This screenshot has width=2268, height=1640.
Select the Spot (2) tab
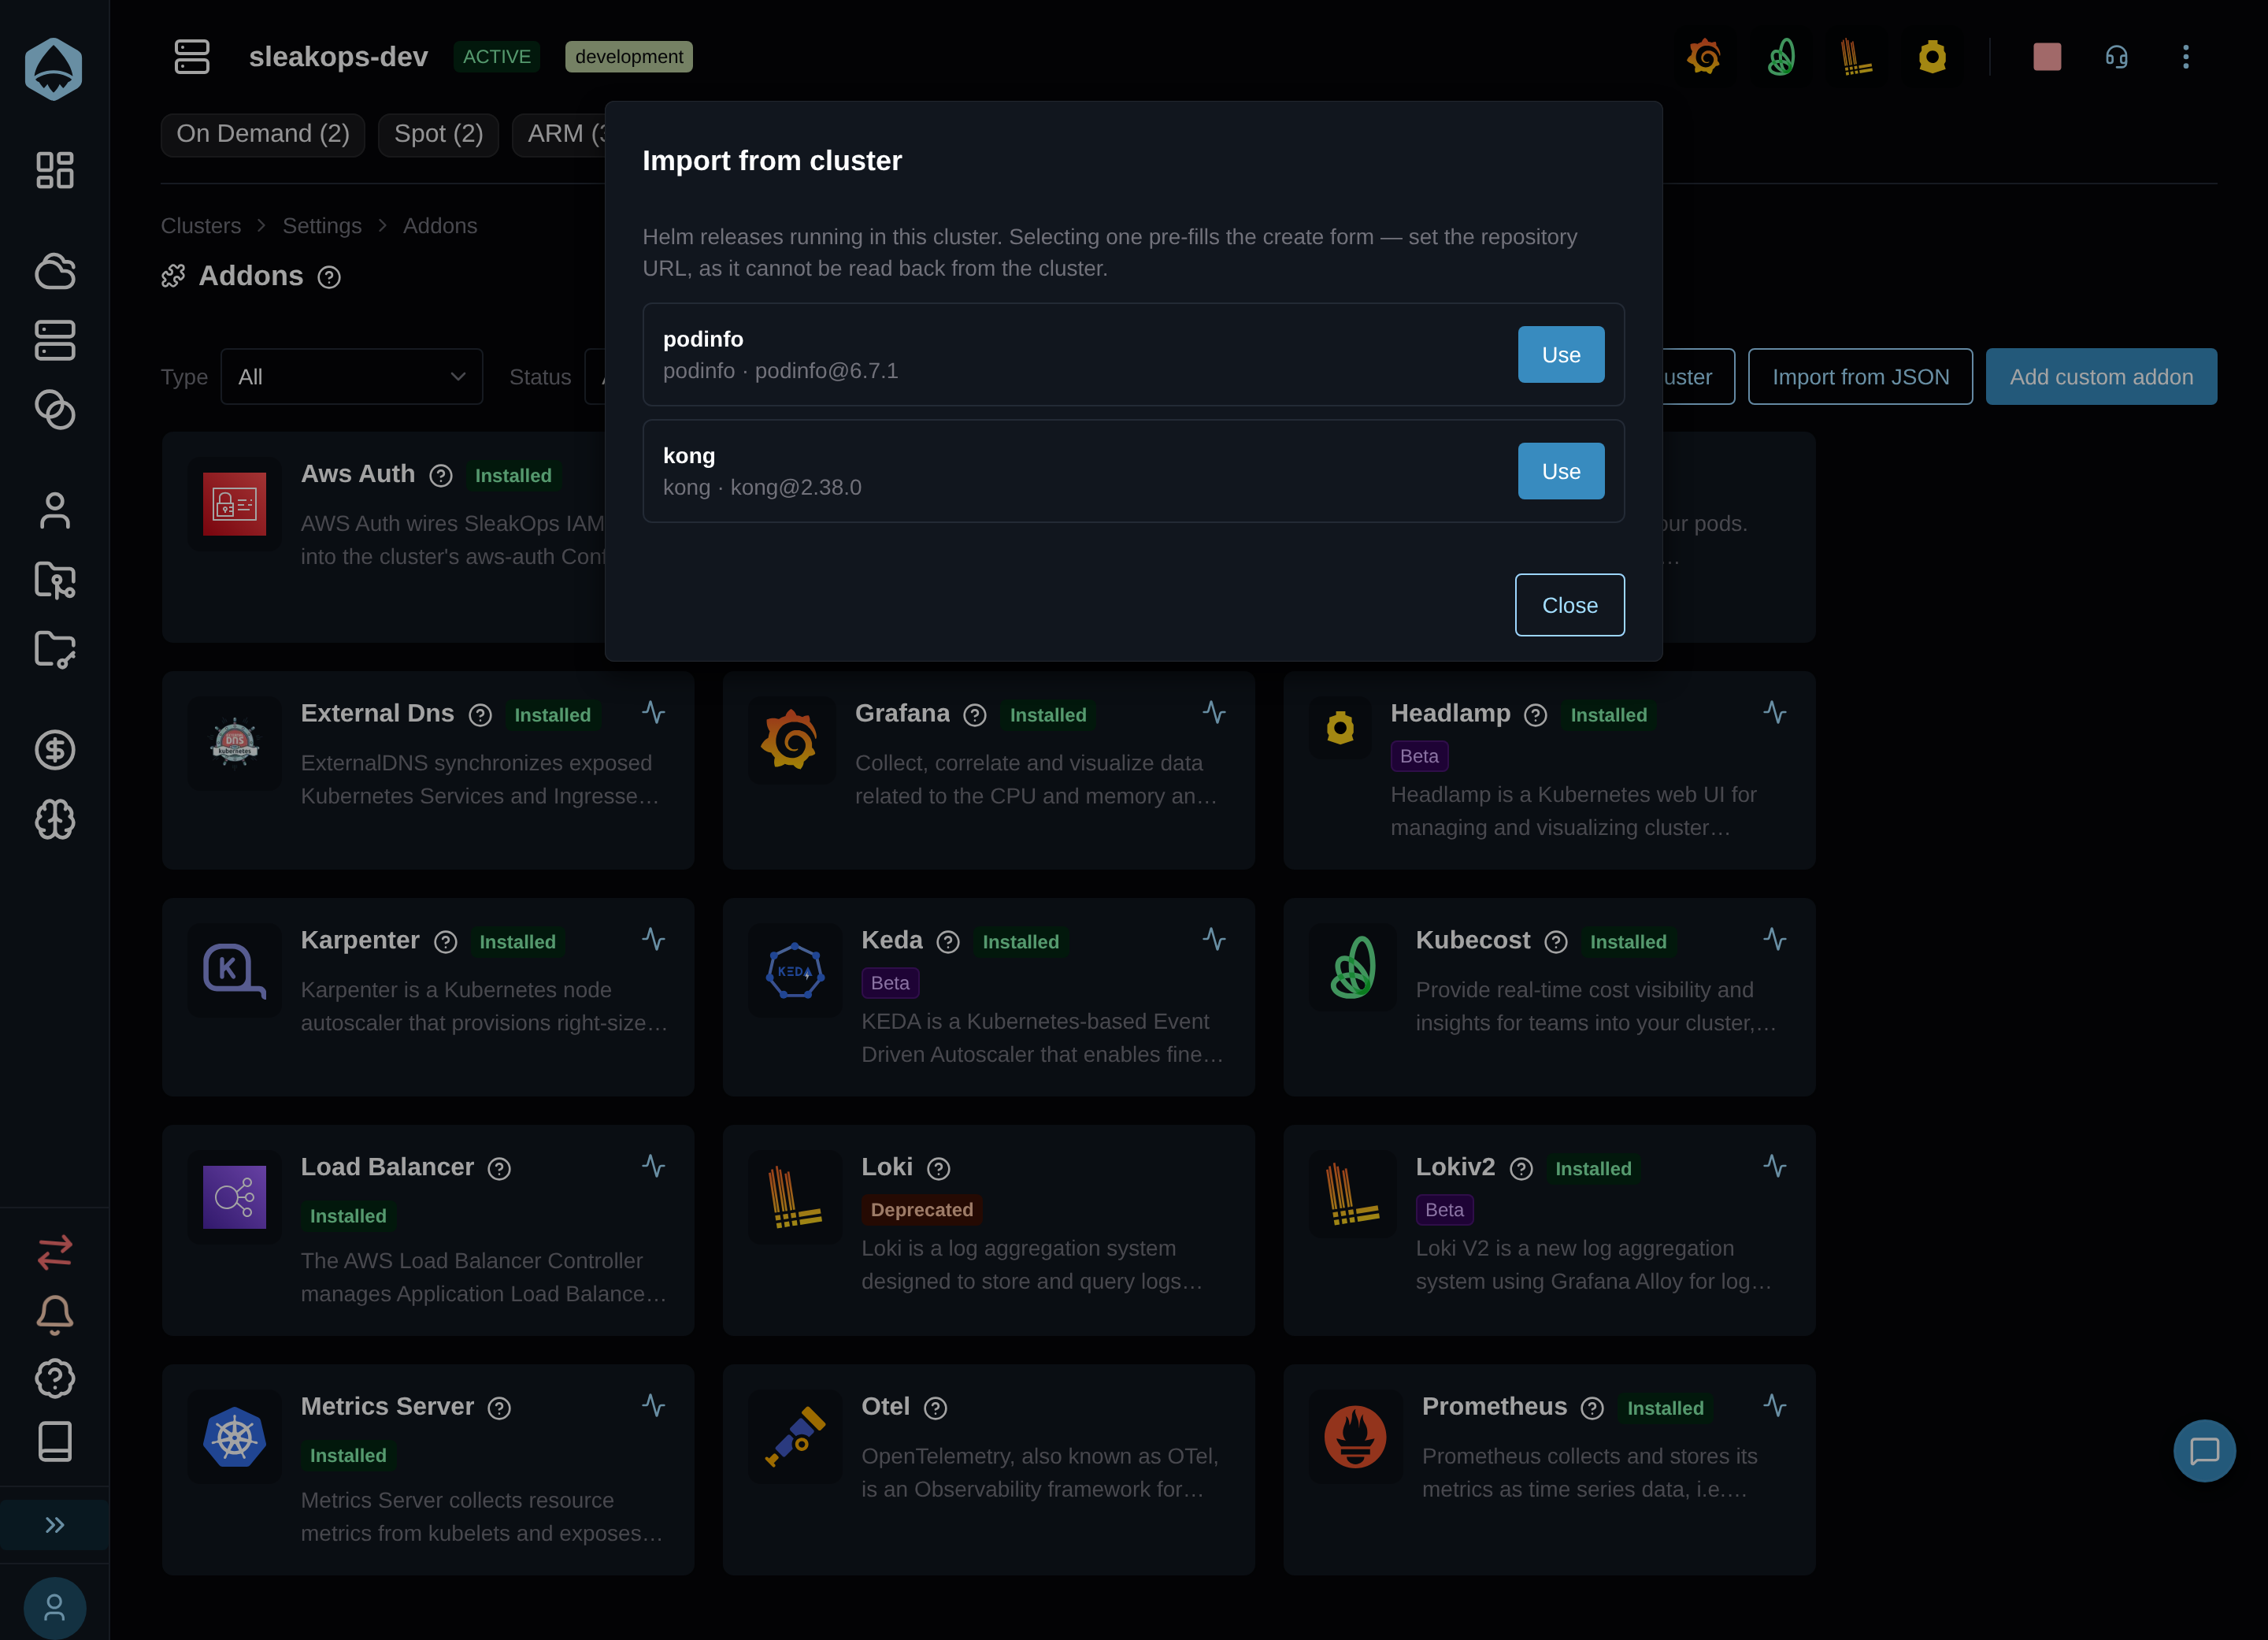pos(438,134)
